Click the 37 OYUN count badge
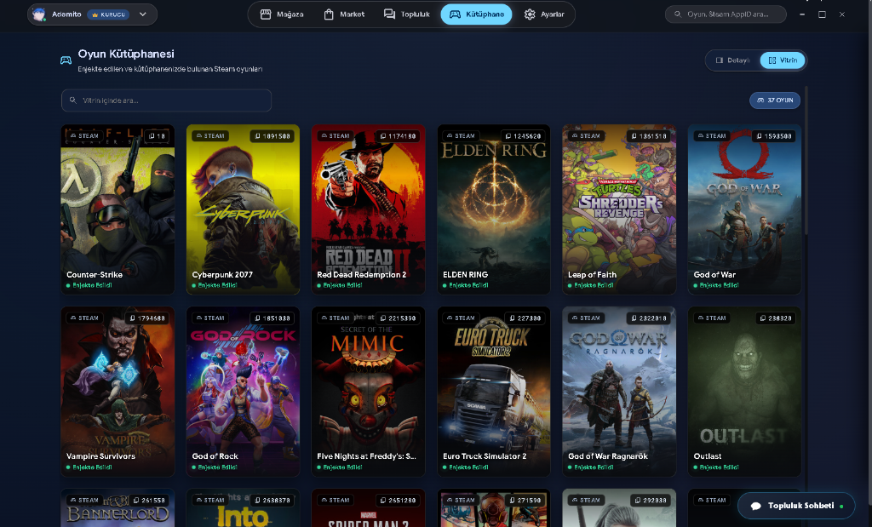The width and height of the screenshot is (872, 527). click(775, 100)
